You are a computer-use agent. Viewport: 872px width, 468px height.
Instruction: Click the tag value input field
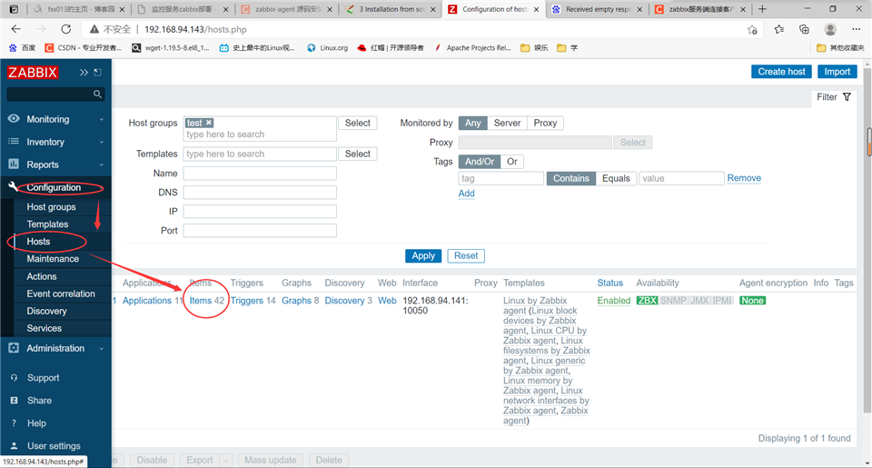click(682, 178)
